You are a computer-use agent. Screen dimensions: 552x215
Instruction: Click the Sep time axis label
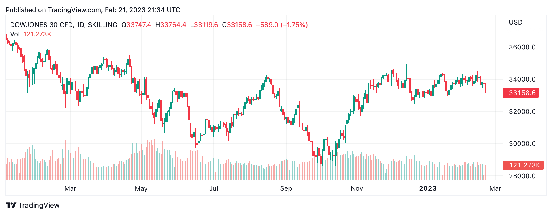[x=286, y=188]
